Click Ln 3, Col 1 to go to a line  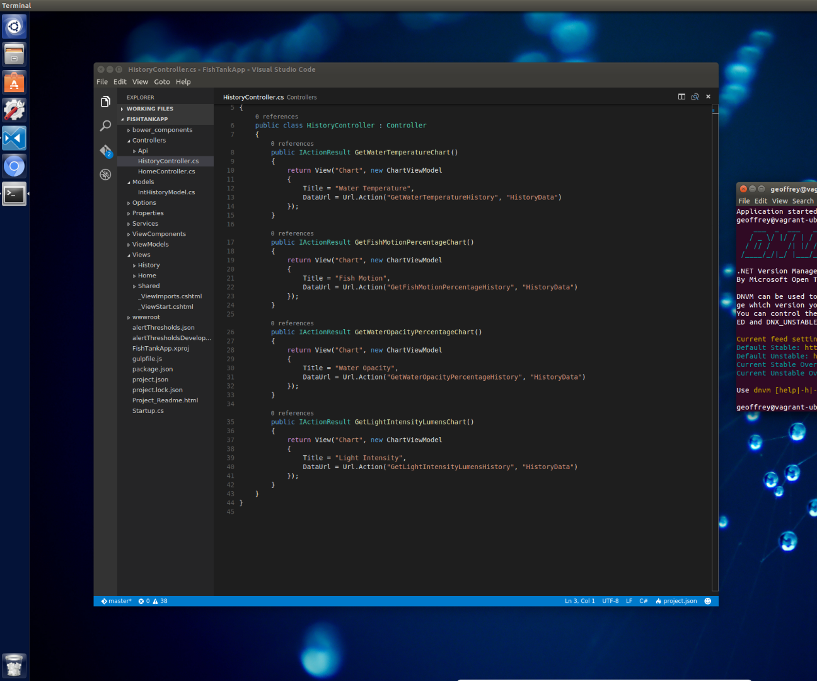click(x=579, y=600)
